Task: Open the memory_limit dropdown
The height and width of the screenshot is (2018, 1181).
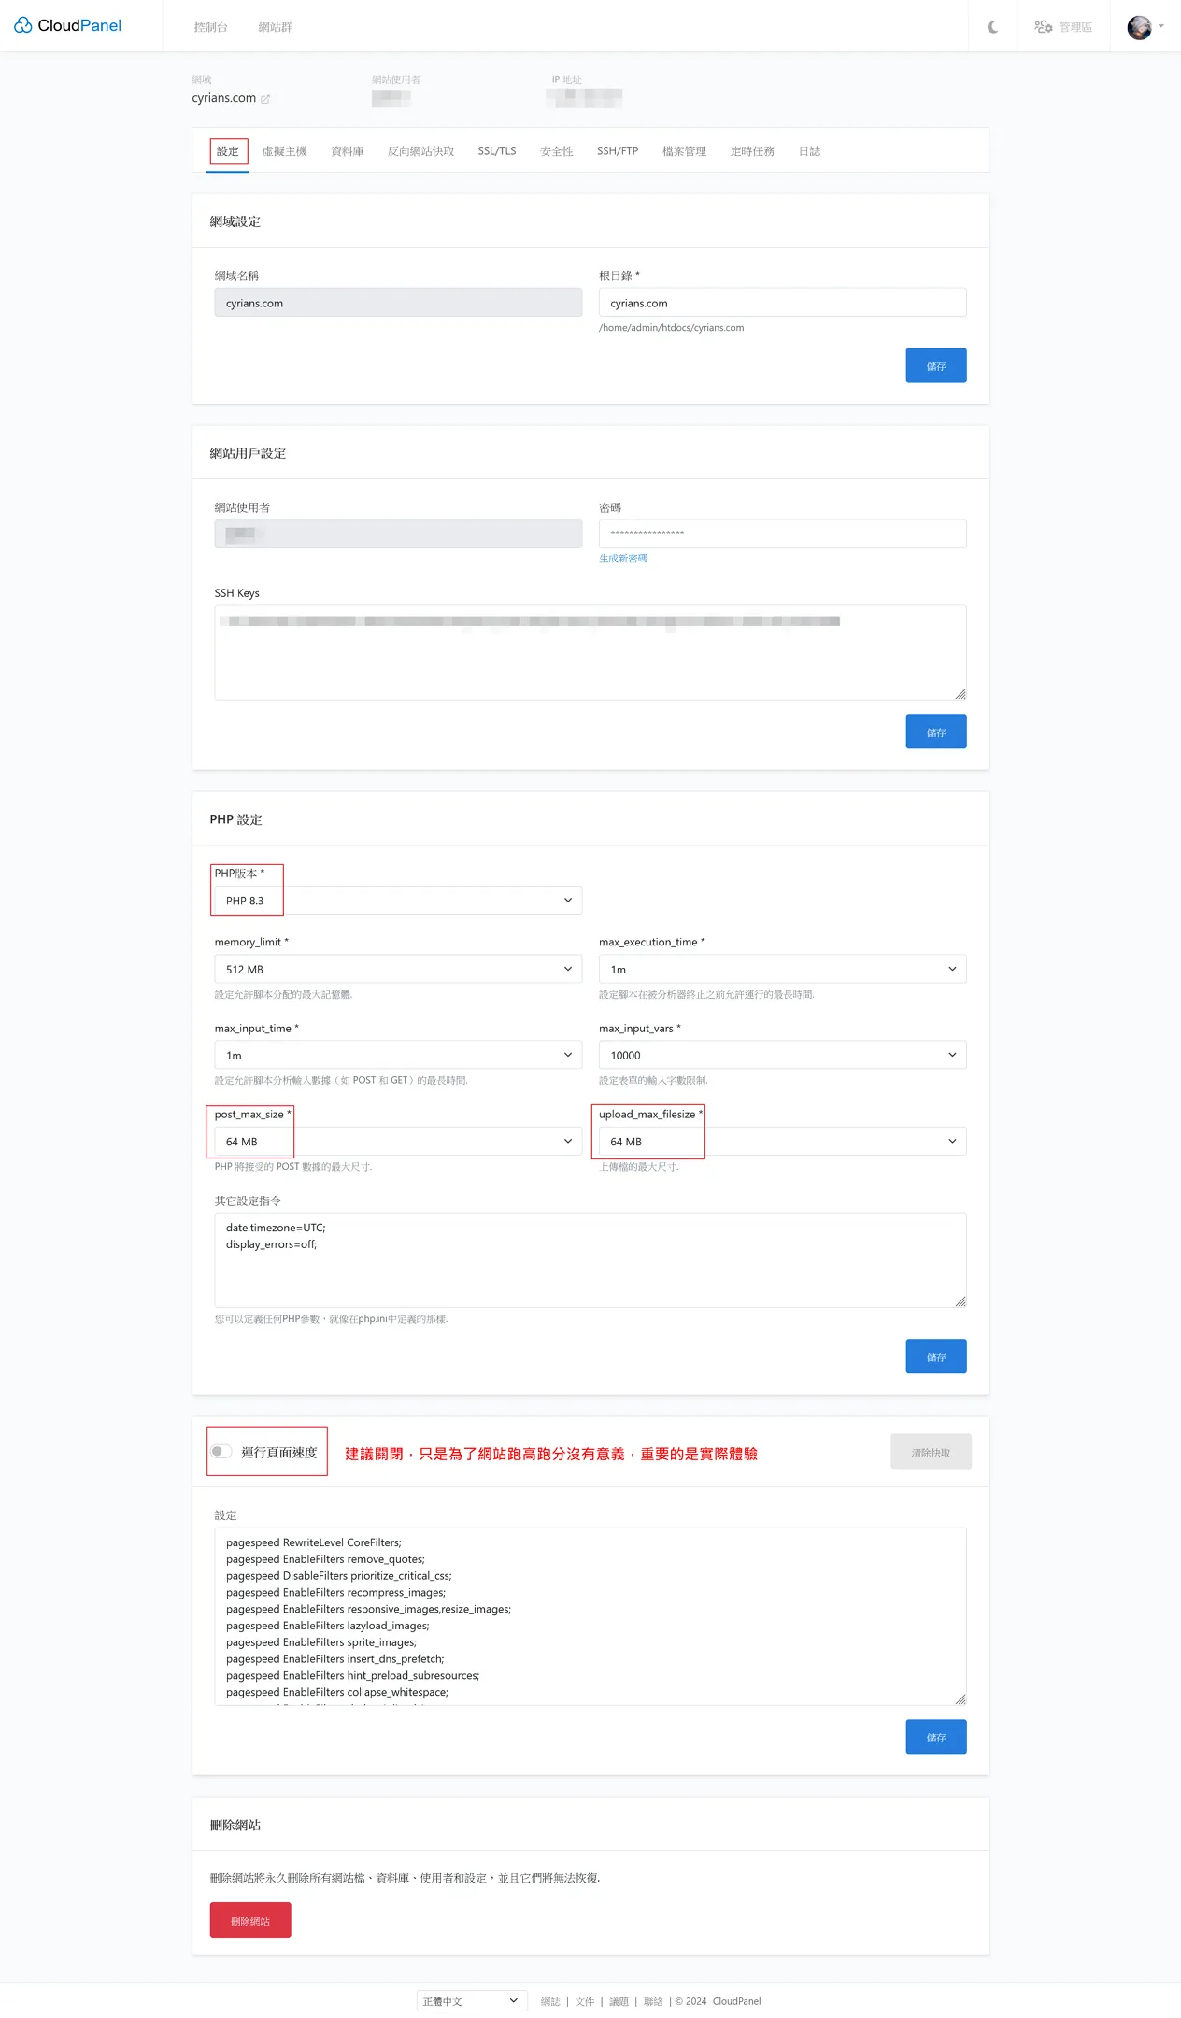Action: point(398,970)
